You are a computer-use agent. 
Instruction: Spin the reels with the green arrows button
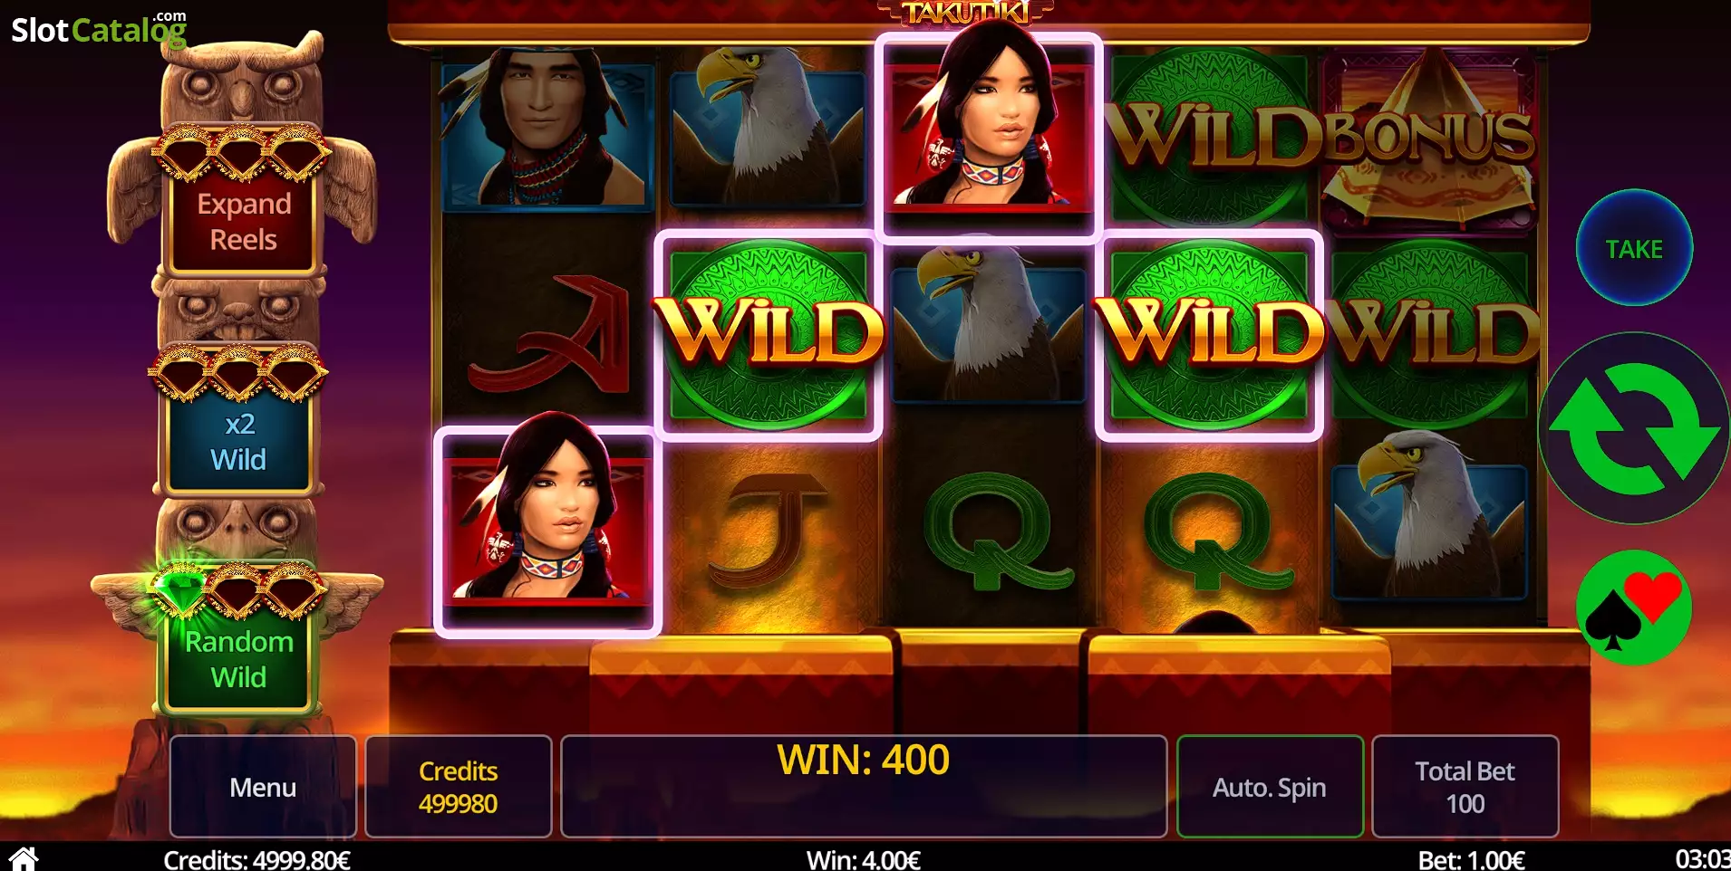click(x=1634, y=428)
